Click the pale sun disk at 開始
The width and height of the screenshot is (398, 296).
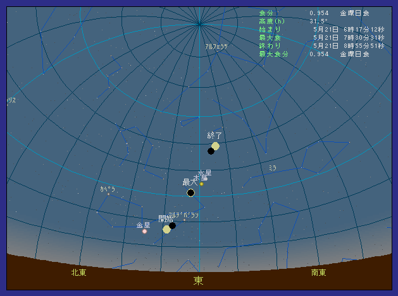(166, 229)
